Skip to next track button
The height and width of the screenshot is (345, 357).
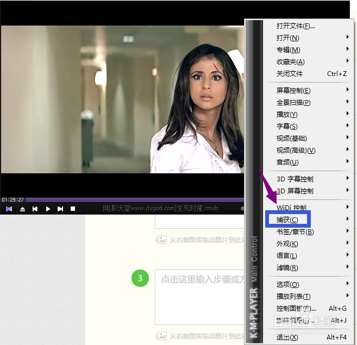click(x=60, y=209)
